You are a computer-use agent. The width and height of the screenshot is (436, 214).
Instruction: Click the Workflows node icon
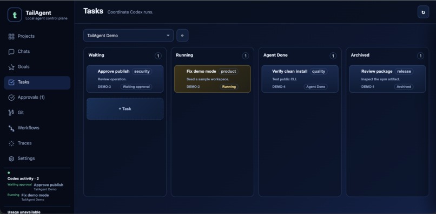pos(11,128)
